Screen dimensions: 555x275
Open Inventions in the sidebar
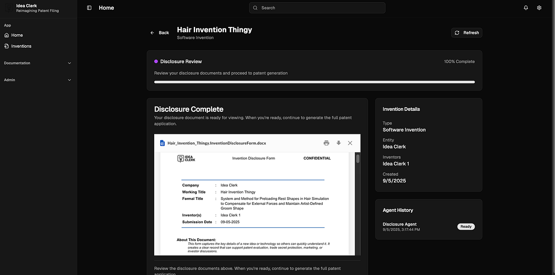pyautogui.click(x=21, y=46)
